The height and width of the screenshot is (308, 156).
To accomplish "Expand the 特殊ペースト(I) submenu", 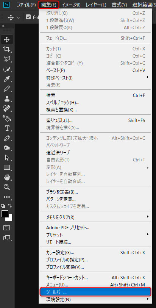I will (95, 78).
